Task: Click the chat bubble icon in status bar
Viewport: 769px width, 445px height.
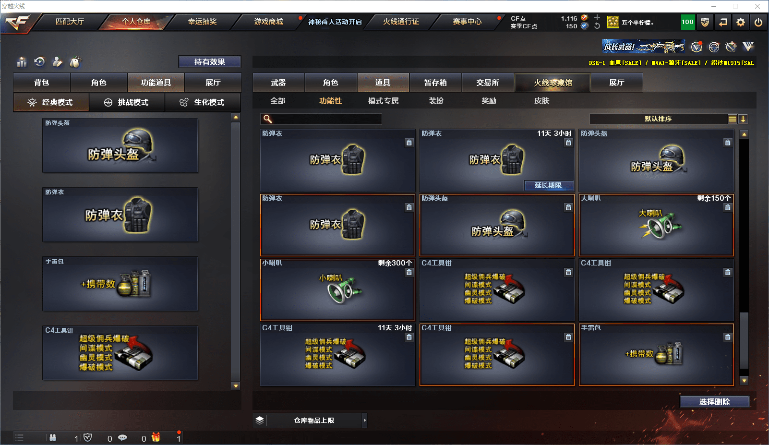Action: point(122,438)
